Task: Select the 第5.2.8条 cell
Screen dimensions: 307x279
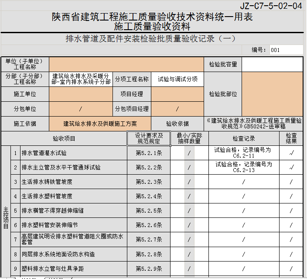Action: click(x=149, y=254)
